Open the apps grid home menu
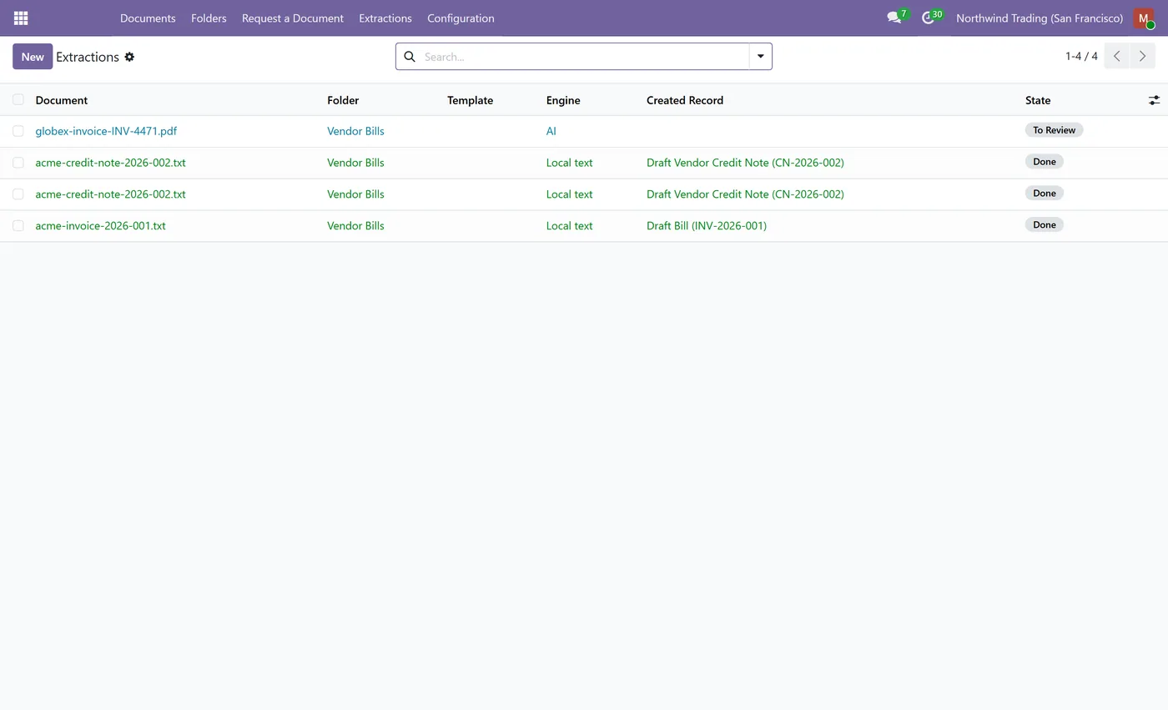Screen dimensions: 1168x710 tap(21, 18)
